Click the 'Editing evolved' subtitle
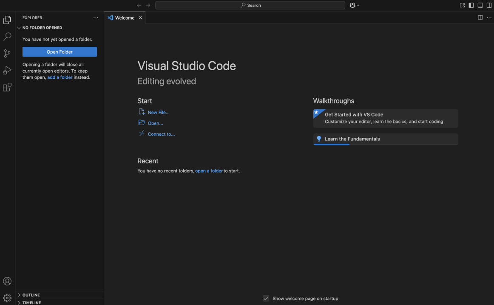The image size is (494, 305). [167, 81]
